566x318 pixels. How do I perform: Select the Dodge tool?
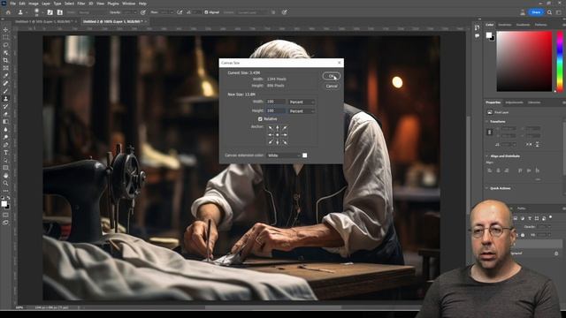click(x=5, y=137)
